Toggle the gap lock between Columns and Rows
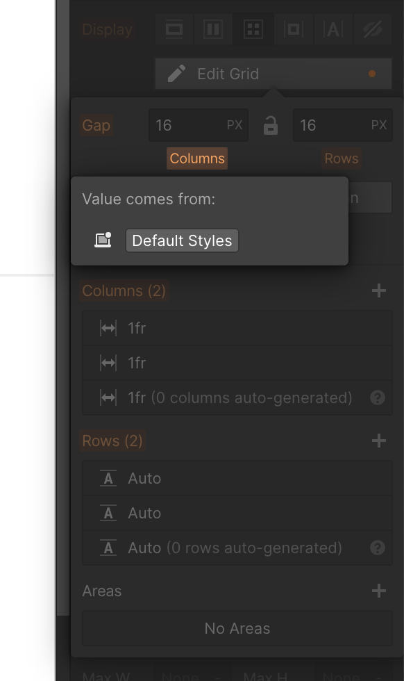The width and height of the screenshot is (404, 681). 270,125
